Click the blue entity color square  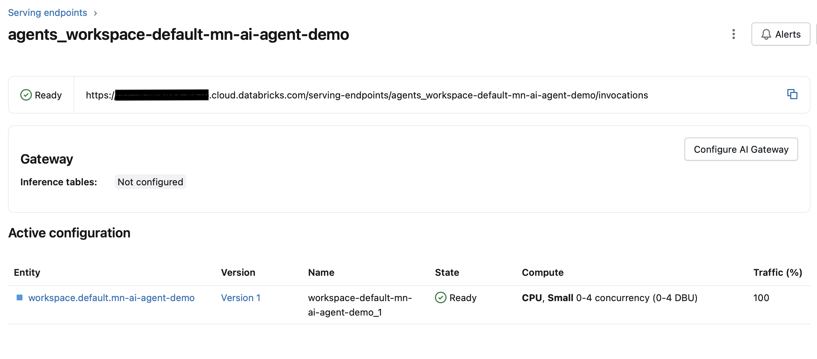click(x=20, y=297)
